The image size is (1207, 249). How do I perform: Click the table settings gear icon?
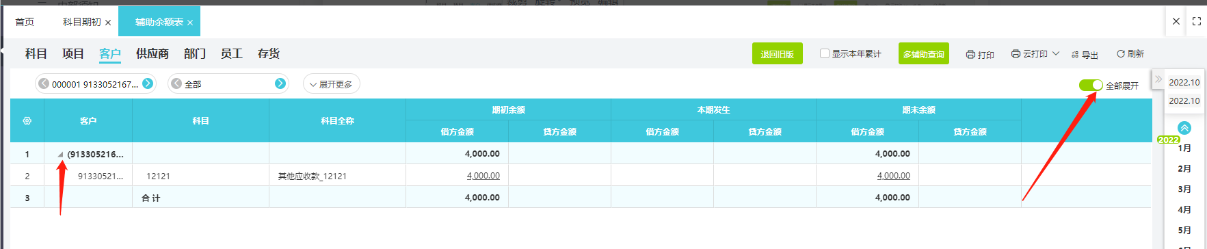(x=27, y=120)
